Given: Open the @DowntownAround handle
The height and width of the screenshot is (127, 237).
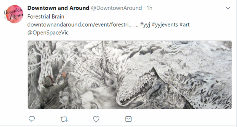Looking at the screenshot, I should click(x=116, y=8).
